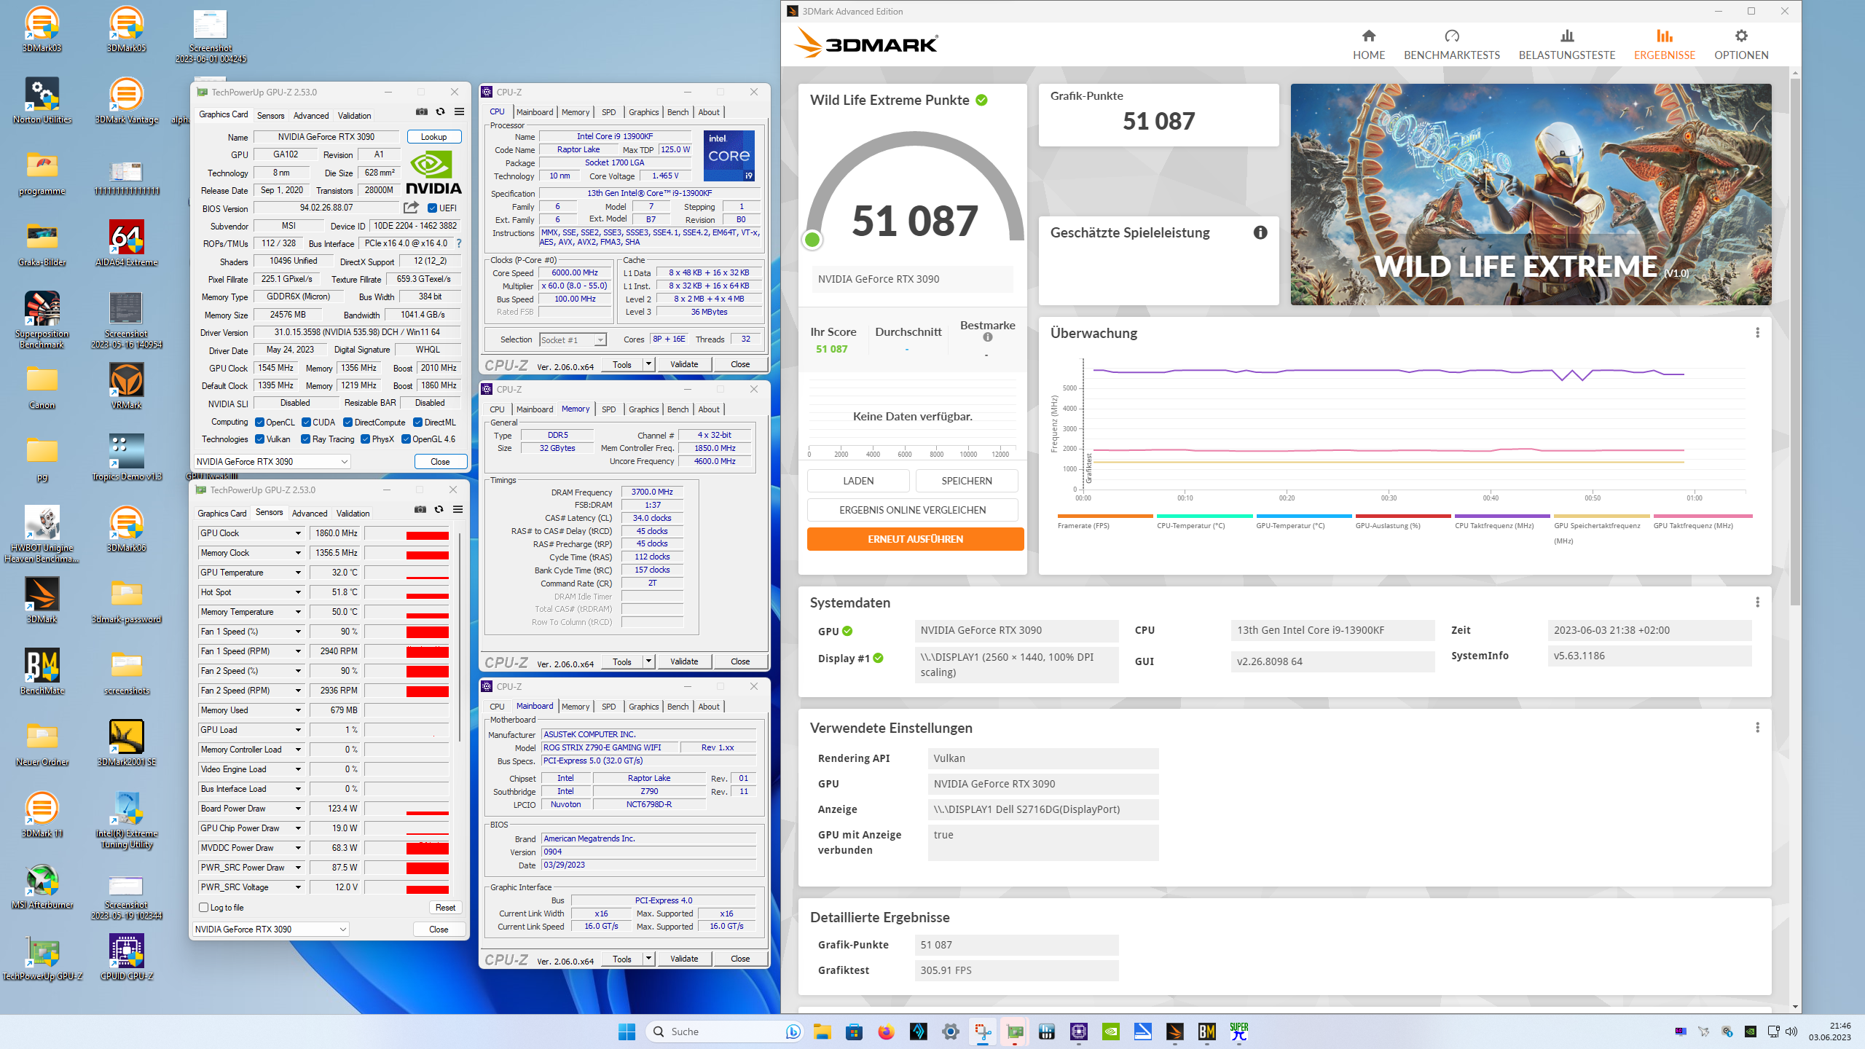This screenshot has width=1865, height=1049.
Task: Open the Systemdaten three-dot menu
Action: click(1757, 602)
